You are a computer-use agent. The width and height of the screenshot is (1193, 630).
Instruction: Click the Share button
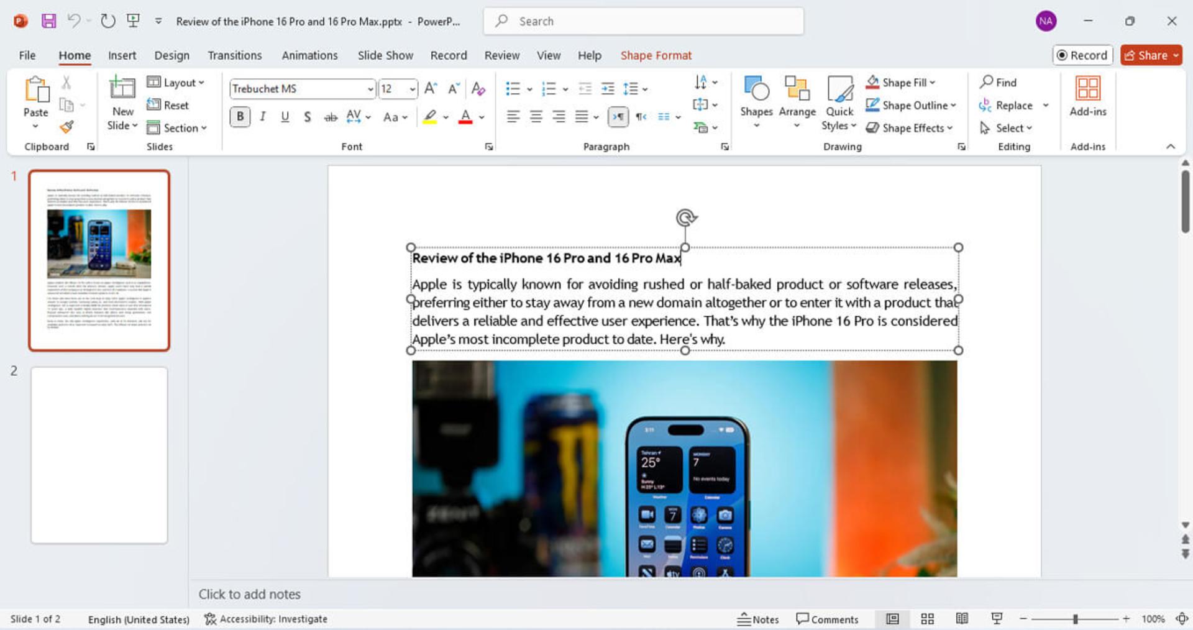coord(1151,55)
